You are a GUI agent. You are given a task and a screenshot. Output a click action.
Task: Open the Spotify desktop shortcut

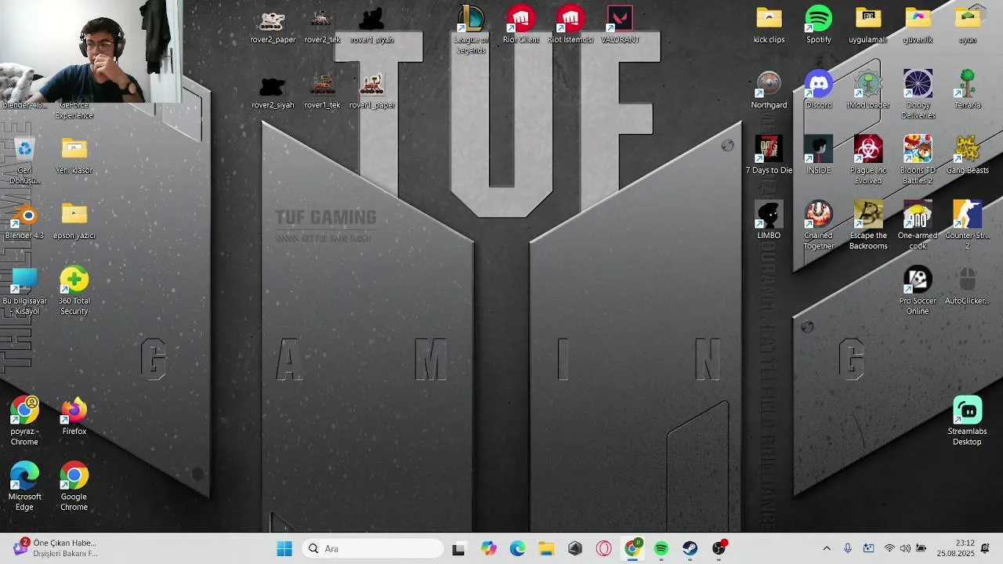(819, 25)
